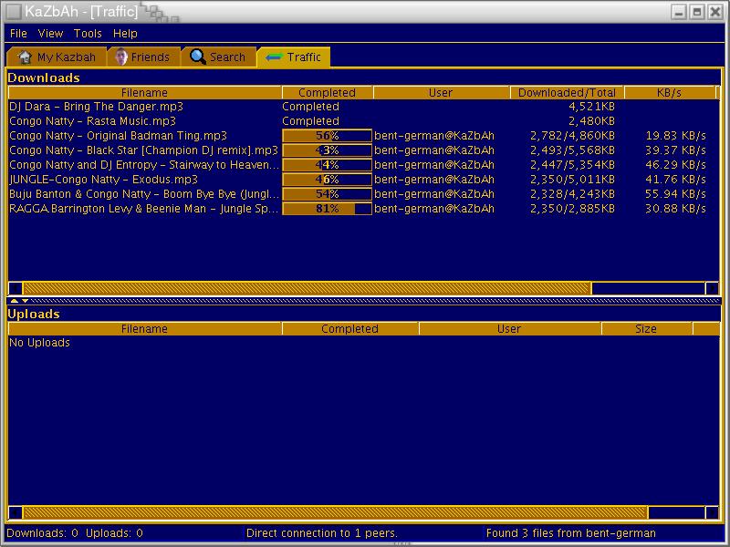
Task: Select the Traffic tab
Action: pos(293,57)
